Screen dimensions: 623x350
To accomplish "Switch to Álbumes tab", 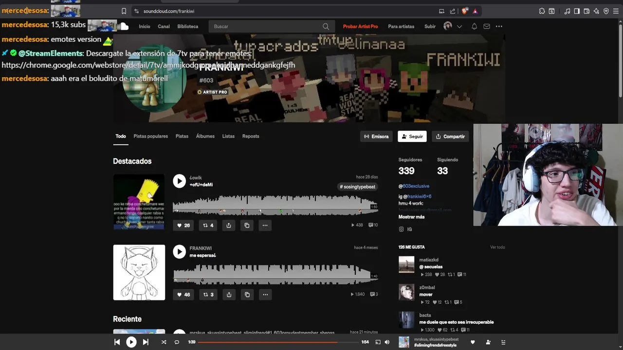I will tap(205, 136).
